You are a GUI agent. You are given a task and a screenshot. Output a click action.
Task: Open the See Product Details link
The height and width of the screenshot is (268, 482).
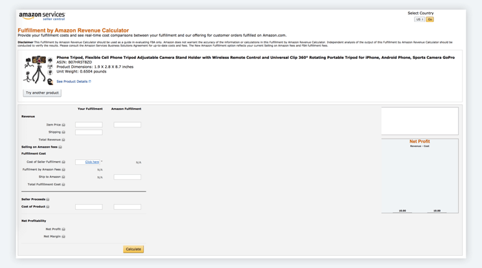[x=72, y=82]
